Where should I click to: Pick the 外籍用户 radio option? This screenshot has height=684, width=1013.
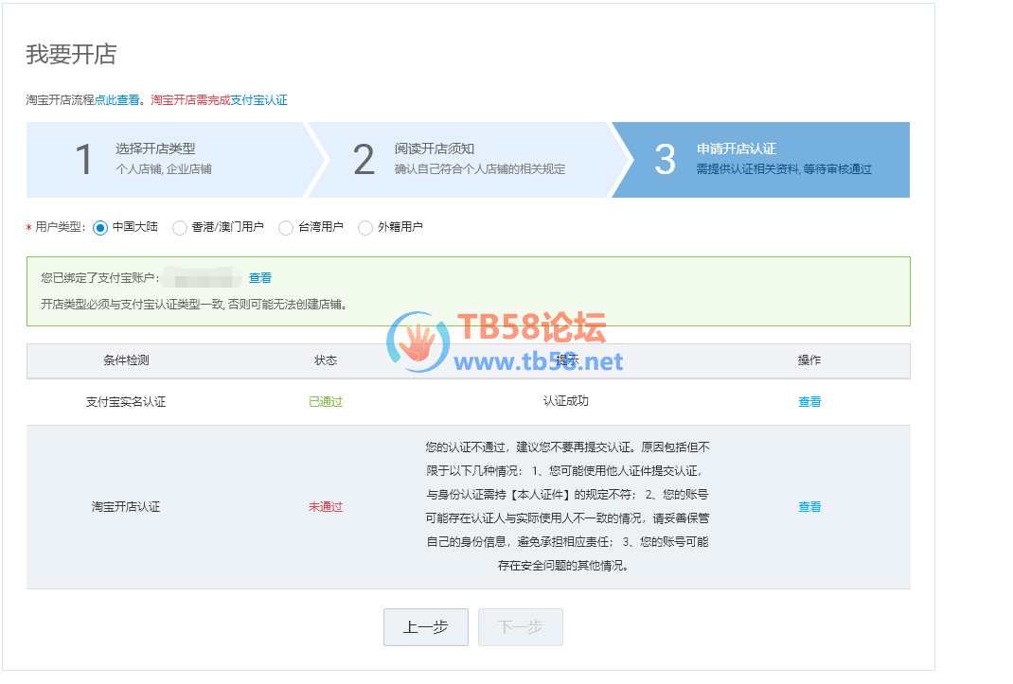coord(365,228)
